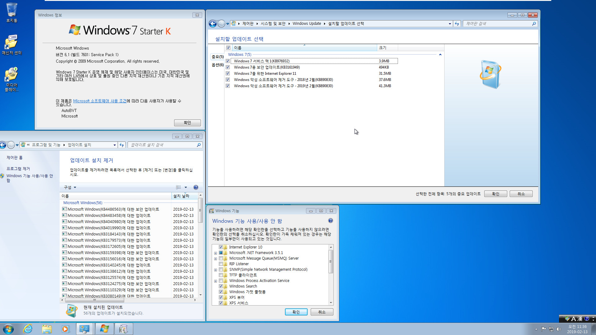The image size is (596, 335).
Task: Toggle select-all checkbox in update list header
Action: [x=228, y=48]
